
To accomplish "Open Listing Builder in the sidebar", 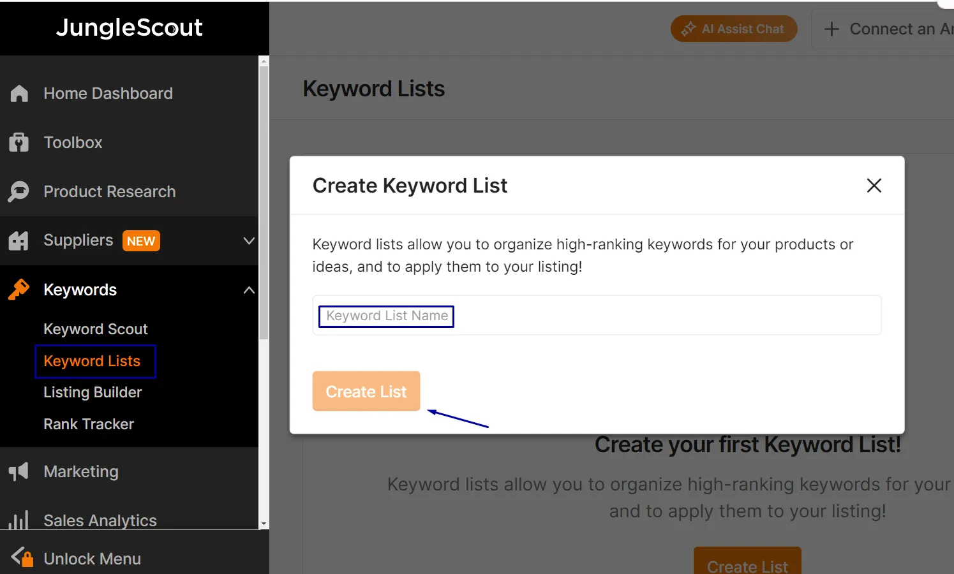I will (93, 392).
